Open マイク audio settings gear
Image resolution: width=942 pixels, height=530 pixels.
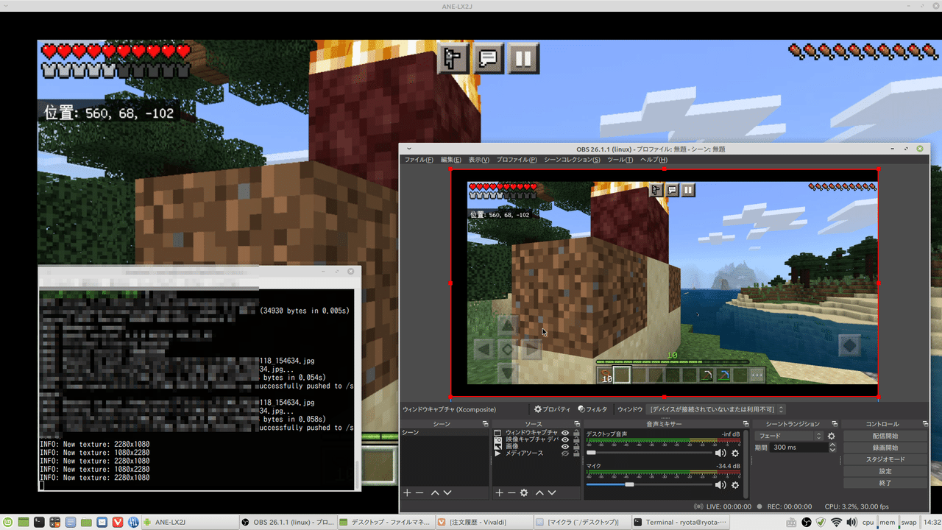[x=734, y=484]
